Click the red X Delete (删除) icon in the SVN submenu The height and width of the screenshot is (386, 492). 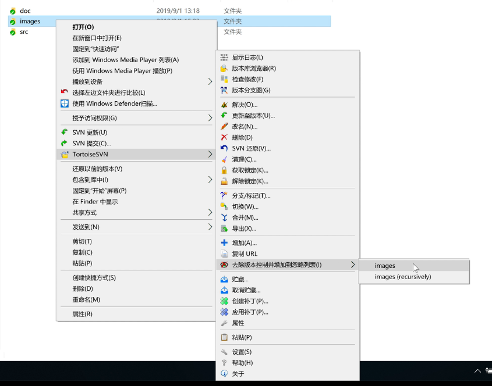(224, 137)
